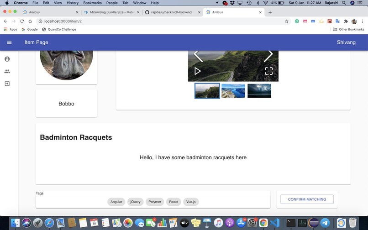Open the History menu
The height and width of the screenshot is (230, 368).
coord(73,3)
